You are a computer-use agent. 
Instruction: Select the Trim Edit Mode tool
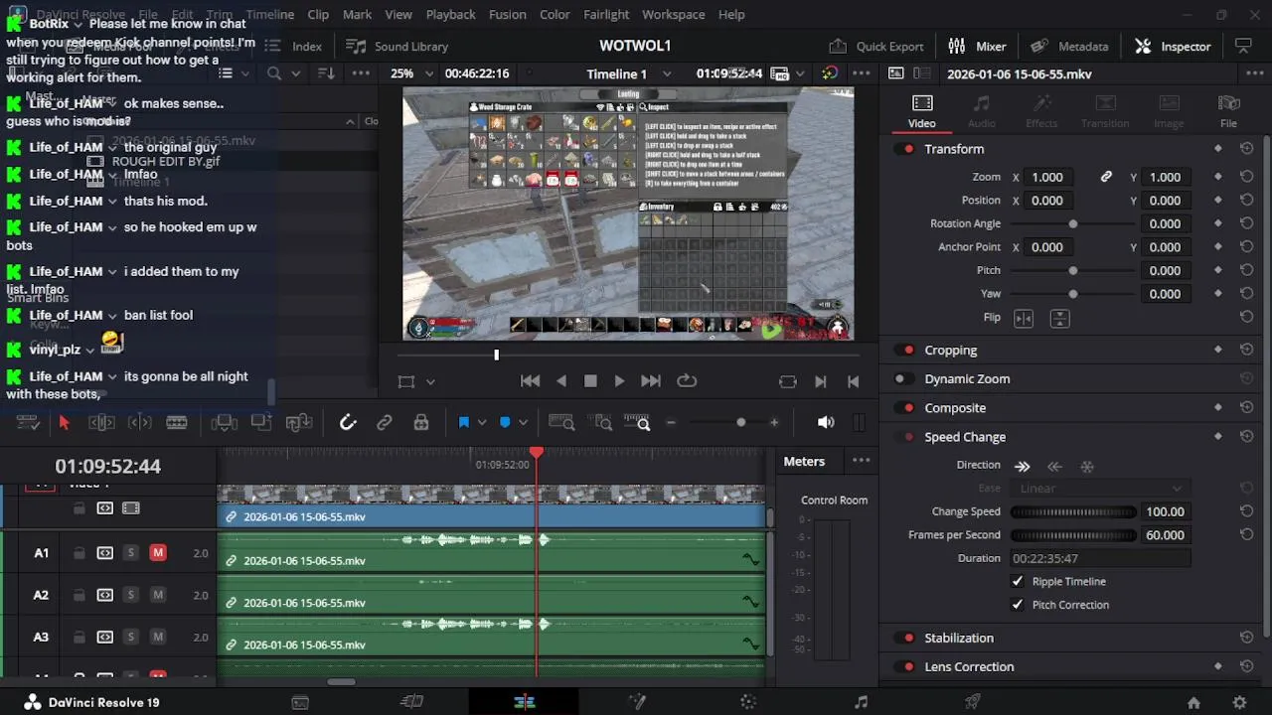click(x=101, y=423)
